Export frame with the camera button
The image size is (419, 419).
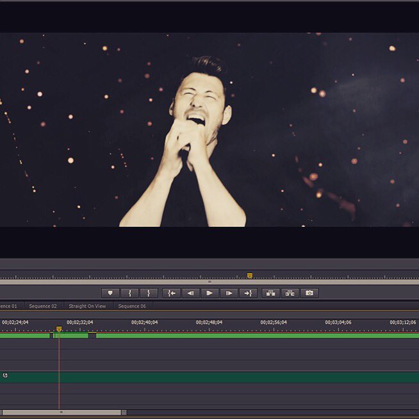coord(309,293)
